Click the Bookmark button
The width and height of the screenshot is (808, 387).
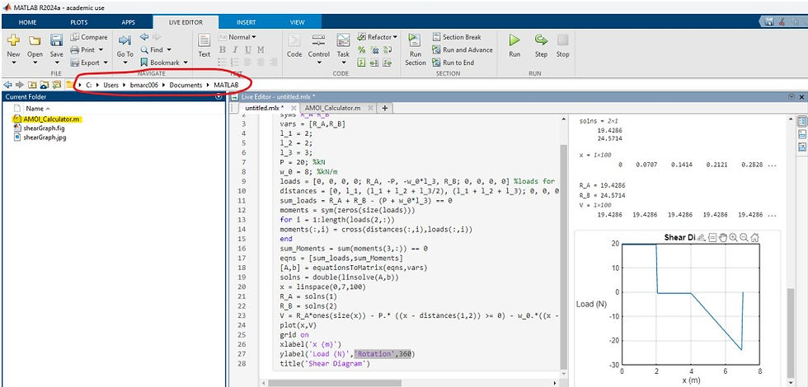point(160,63)
